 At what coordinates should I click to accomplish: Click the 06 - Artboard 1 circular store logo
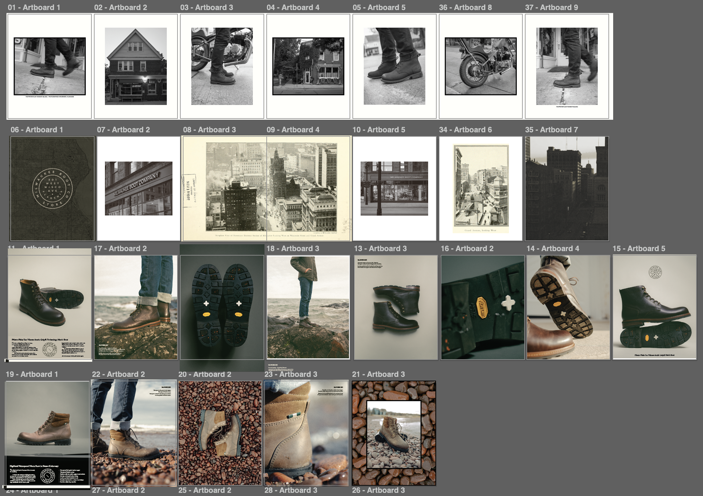coord(52,189)
